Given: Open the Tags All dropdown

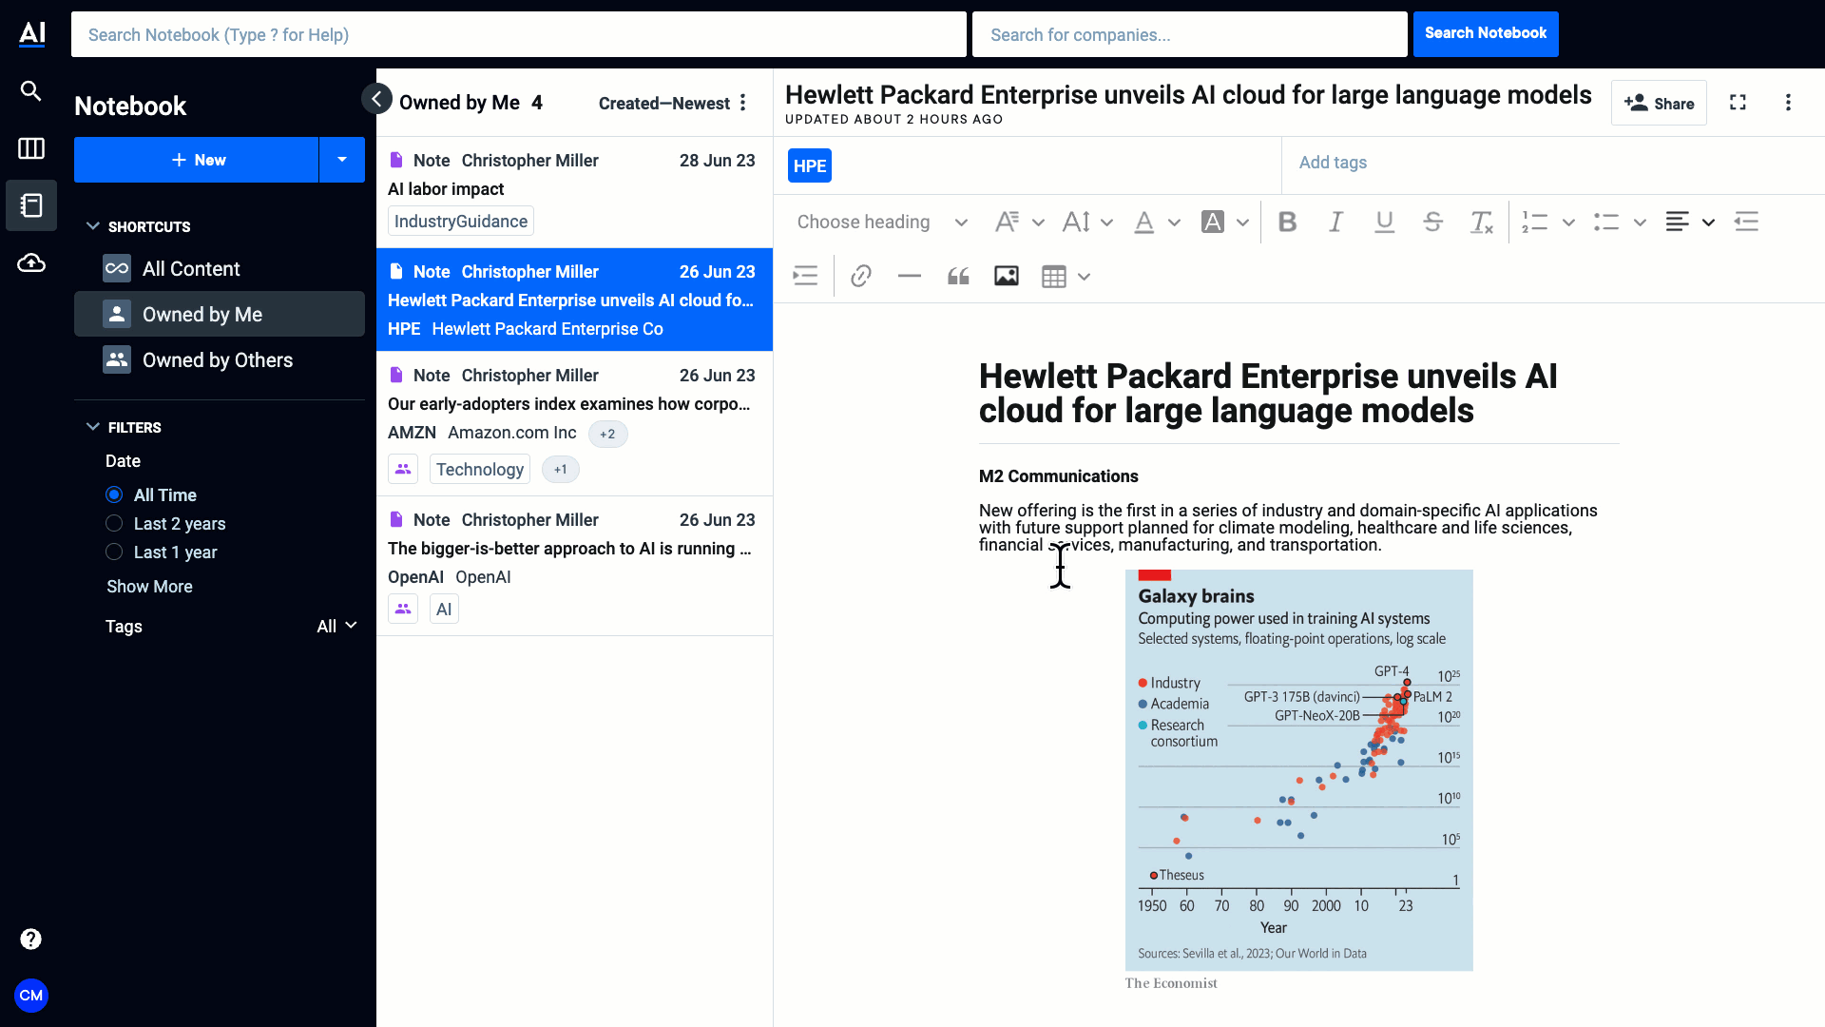Looking at the screenshot, I should click(x=336, y=626).
